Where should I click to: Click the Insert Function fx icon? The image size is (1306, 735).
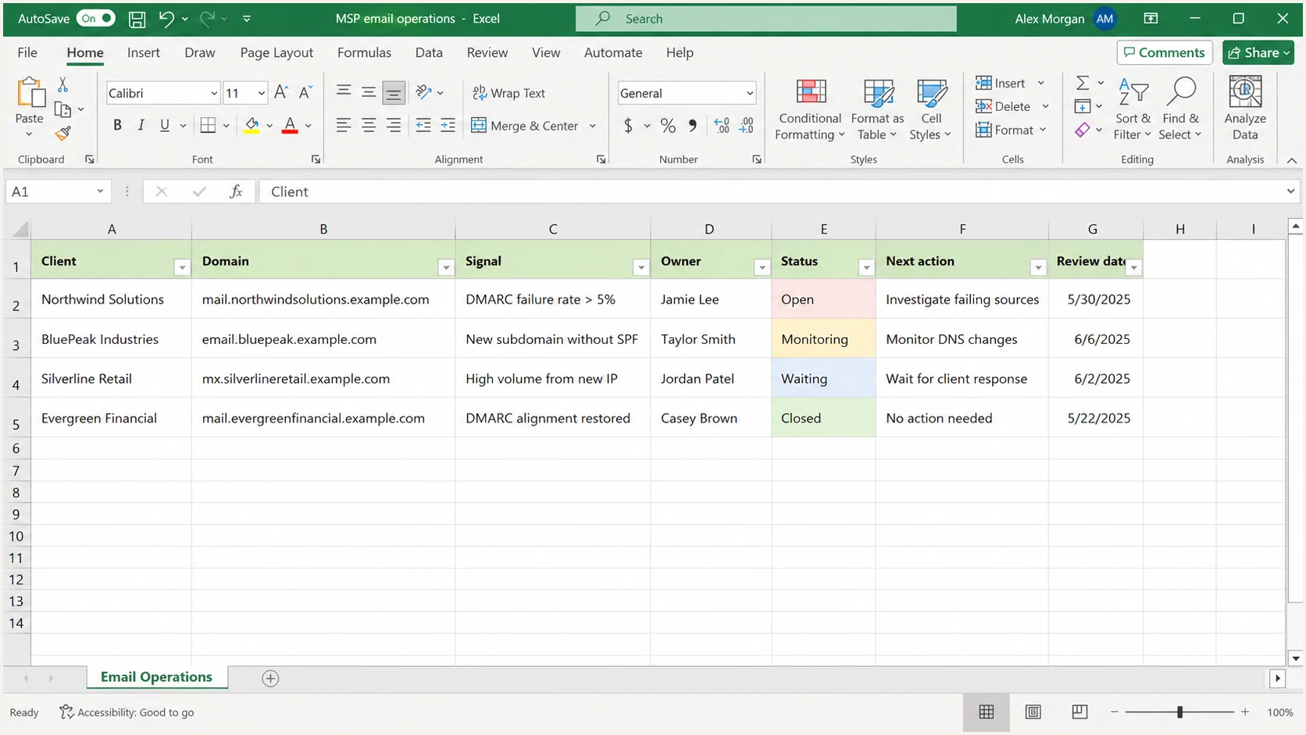(x=236, y=191)
